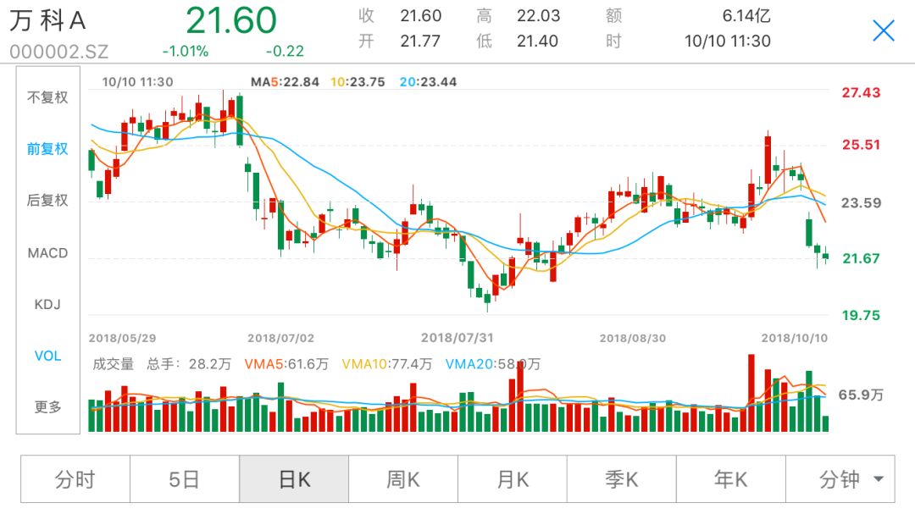Click current price 21.60
This screenshot has width=915, height=514.
coord(231,20)
